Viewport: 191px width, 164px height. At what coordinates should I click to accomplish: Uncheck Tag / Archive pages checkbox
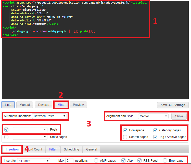point(155,137)
